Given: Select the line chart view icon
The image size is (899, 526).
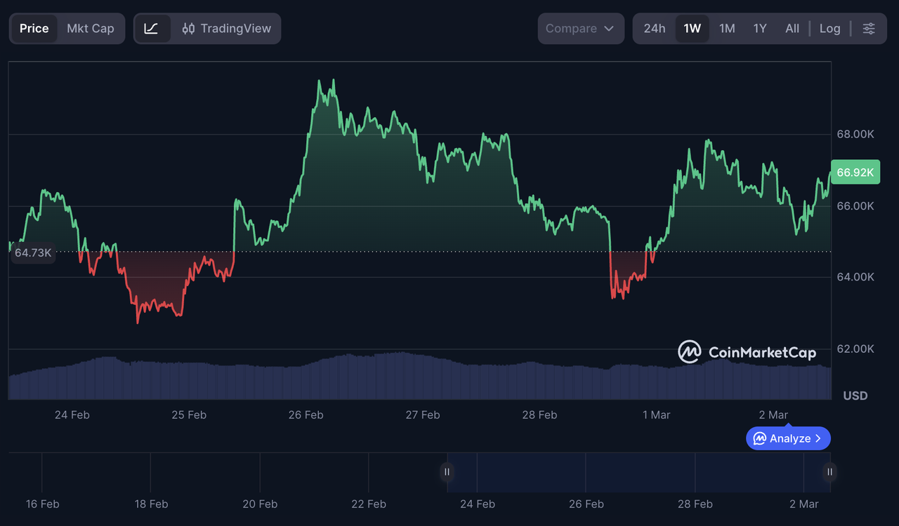Looking at the screenshot, I should pyautogui.click(x=152, y=29).
